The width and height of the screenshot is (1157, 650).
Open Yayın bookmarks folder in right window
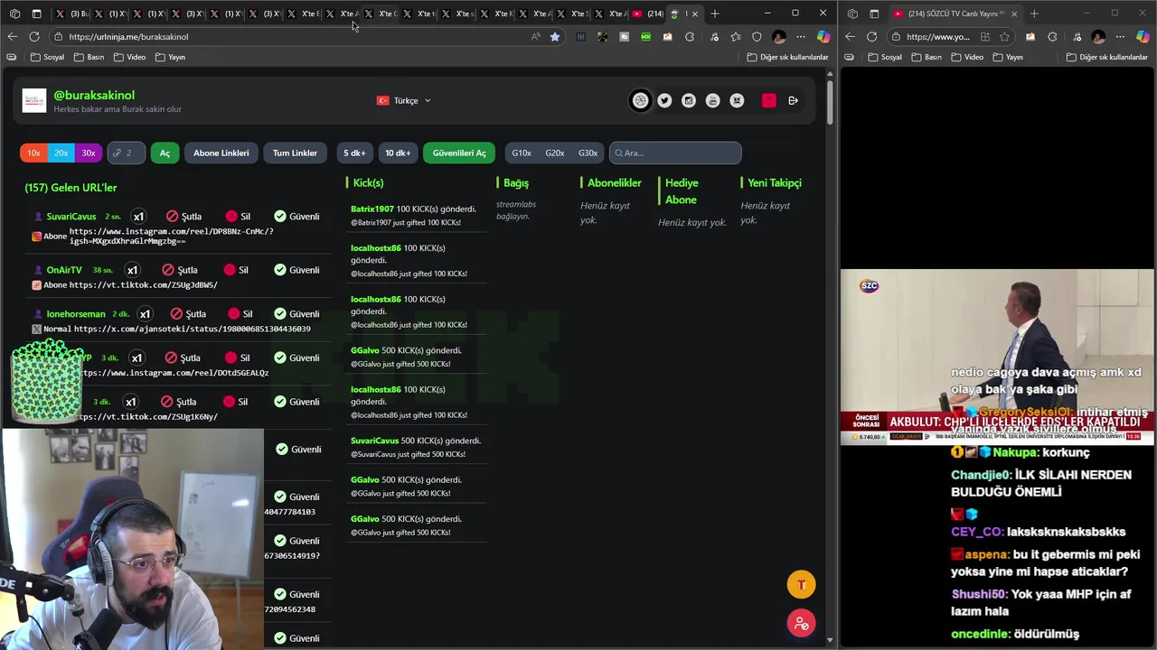tap(1008, 57)
